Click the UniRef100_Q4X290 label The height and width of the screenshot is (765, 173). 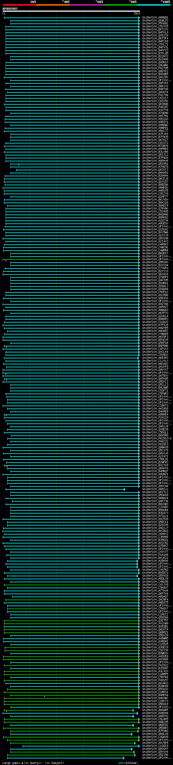(155, 77)
